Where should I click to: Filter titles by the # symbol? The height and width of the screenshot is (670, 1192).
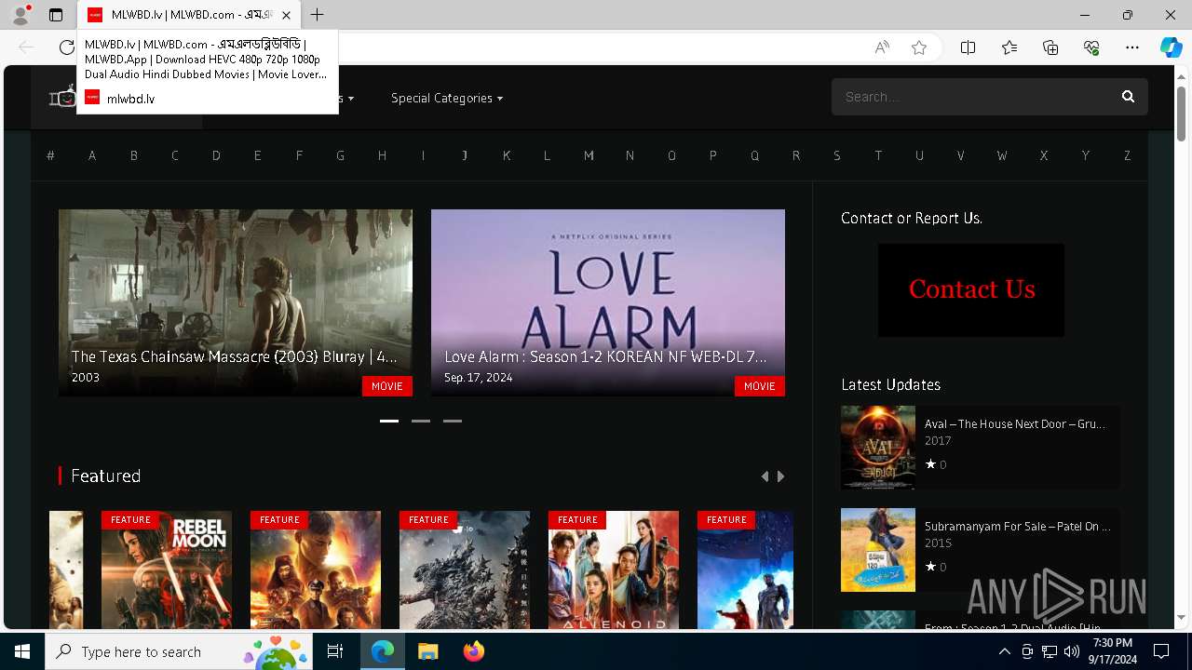click(x=50, y=155)
